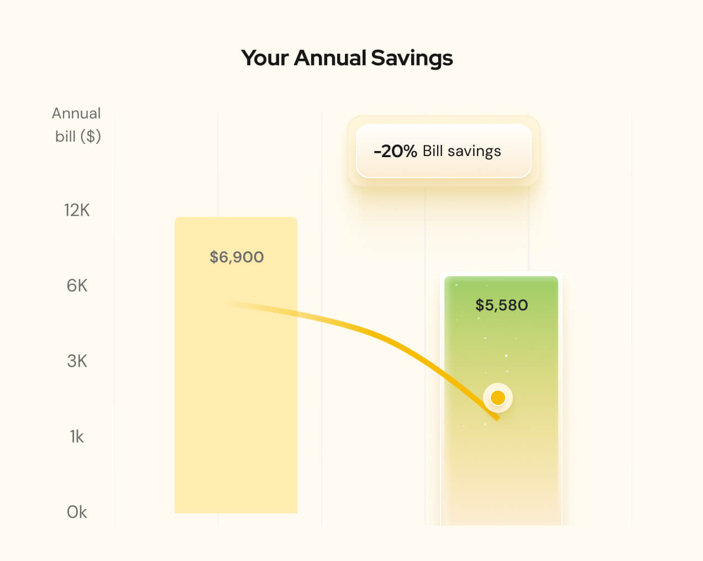The width and height of the screenshot is (703, 561).
Task: Click the '($)' part of the axis label
Action: (x=91, y=136)
